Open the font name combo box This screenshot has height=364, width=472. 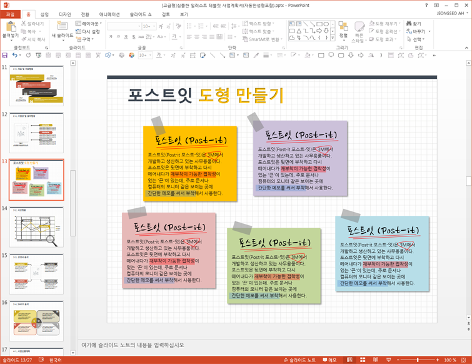[124, 26]
